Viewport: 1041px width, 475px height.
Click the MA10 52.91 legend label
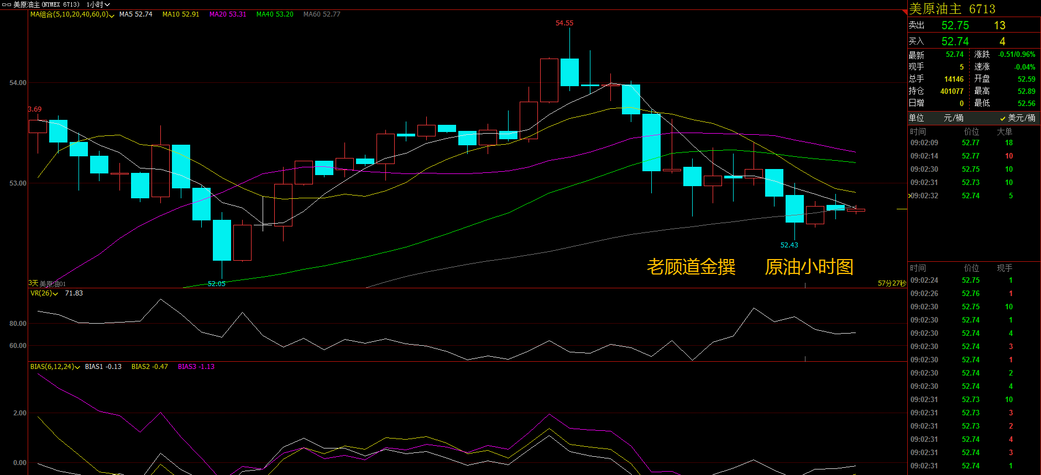click(x=180, y=14)
